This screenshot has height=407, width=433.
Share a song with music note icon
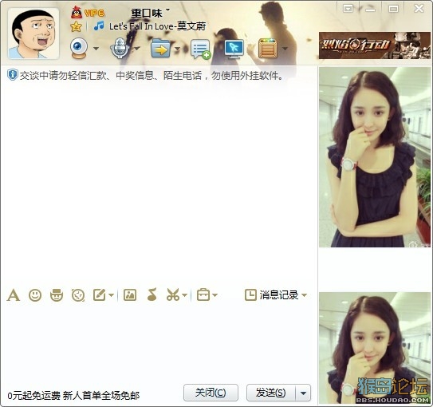[x=152, y=294]
